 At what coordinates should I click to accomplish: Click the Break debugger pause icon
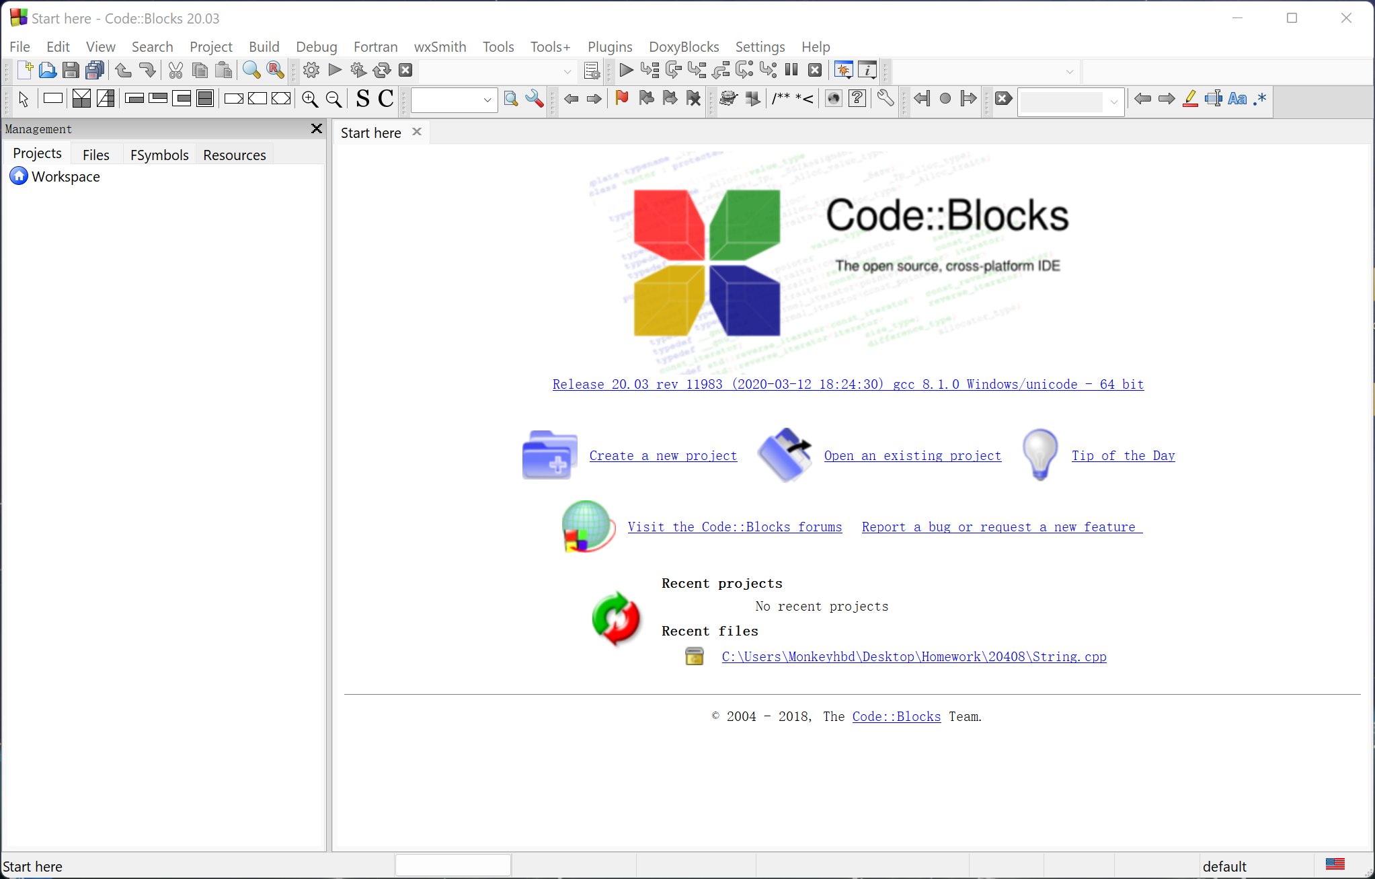tap(791, 70)
